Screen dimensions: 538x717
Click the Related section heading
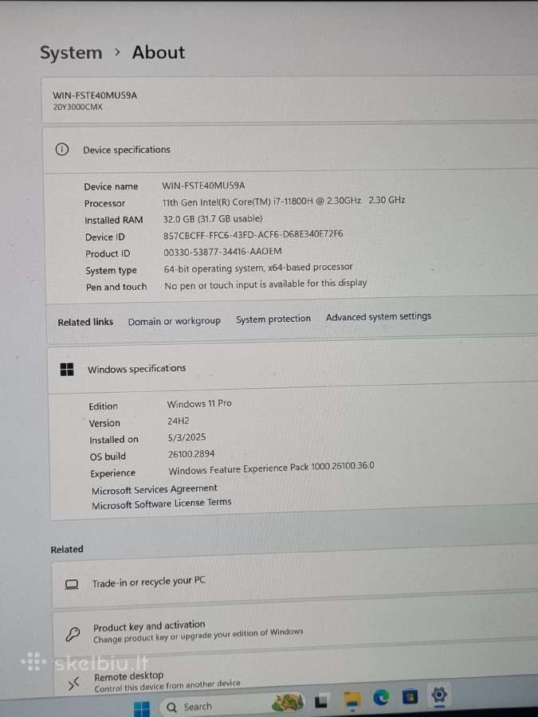[x=67, y=549]
